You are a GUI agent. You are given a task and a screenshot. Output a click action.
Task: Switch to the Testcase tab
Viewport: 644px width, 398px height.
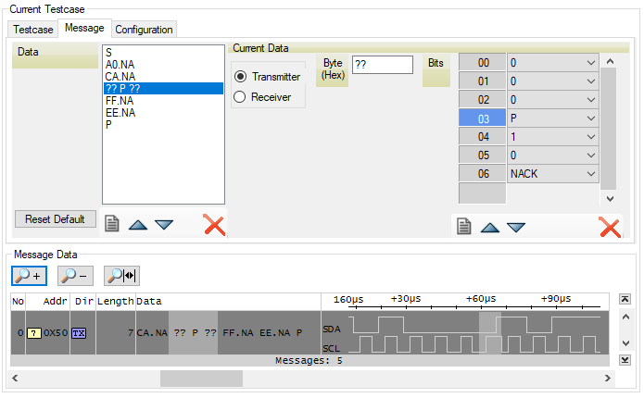tap(33, 30)
